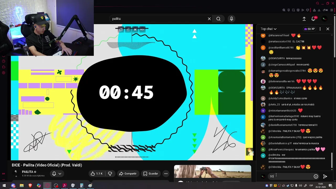Image resolution: width=336 pixels, height=189 pixels.
Task: Click username @danielbustamante6756 in chat
Action: [x=282, y=125]
